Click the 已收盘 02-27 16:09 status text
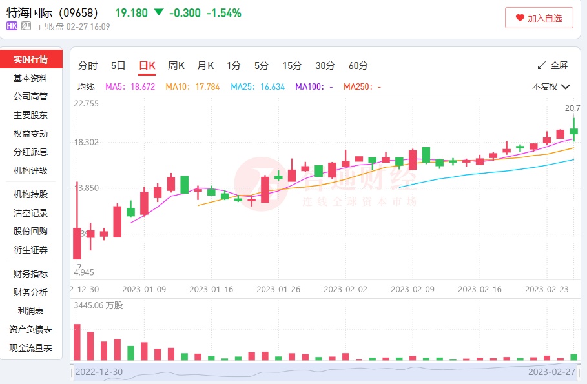Screen dimensions: 587x384 pos(74,26)
